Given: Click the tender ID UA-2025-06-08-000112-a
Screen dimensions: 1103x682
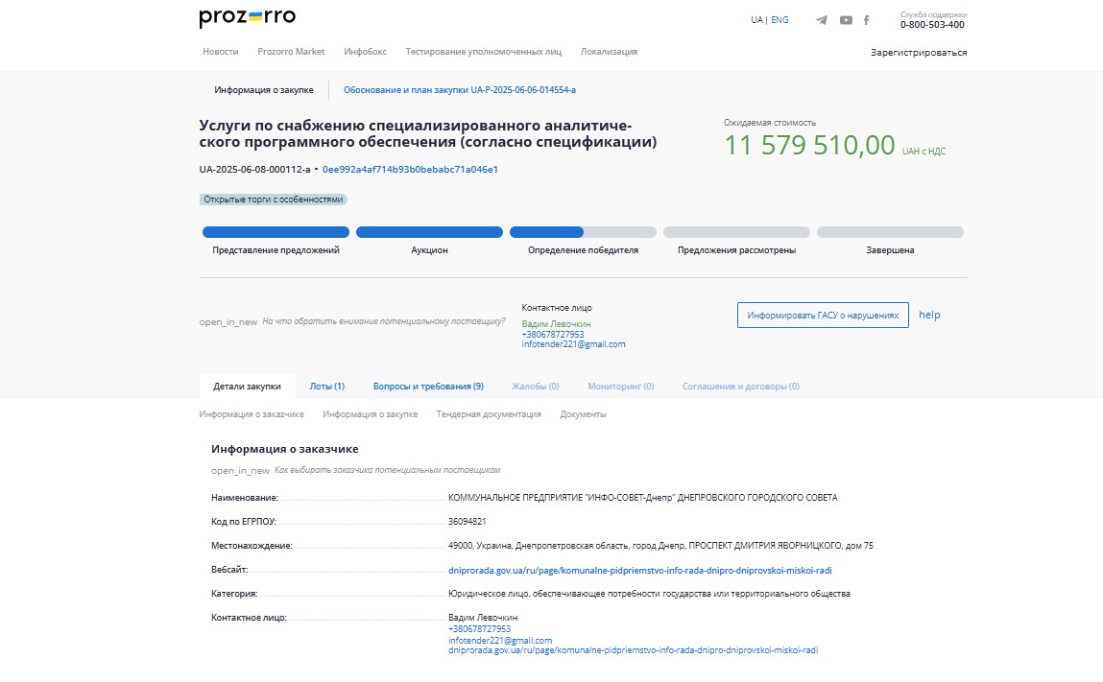Looking at the screenshot, I should tap(254, 170).
